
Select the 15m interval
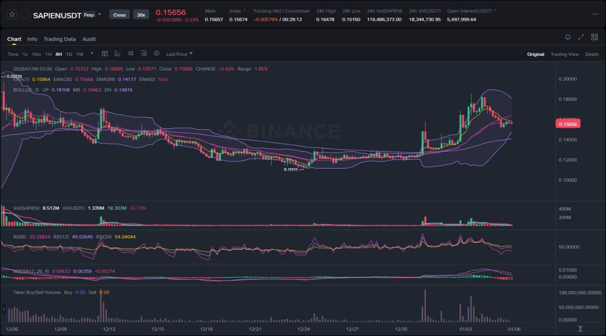coord(36,54)
